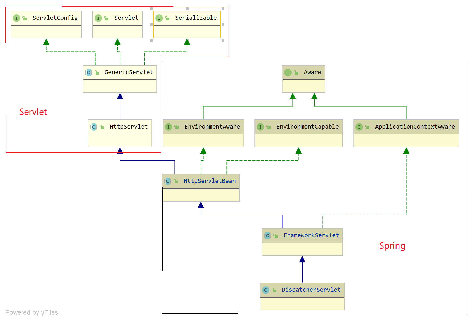Click the class icon on DispatcherServlet

coord(266,290)
